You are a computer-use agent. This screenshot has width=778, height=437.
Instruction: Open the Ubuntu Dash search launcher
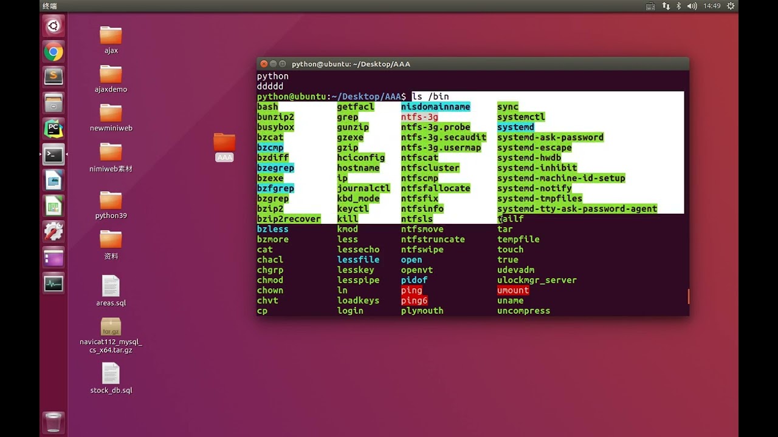click(x=53, y=25)
